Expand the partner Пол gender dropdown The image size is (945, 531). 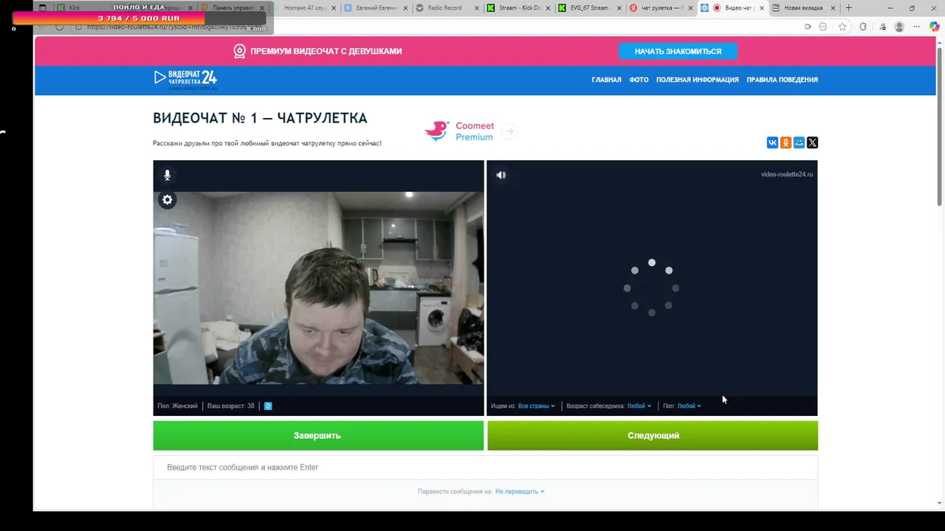[689, 406]
